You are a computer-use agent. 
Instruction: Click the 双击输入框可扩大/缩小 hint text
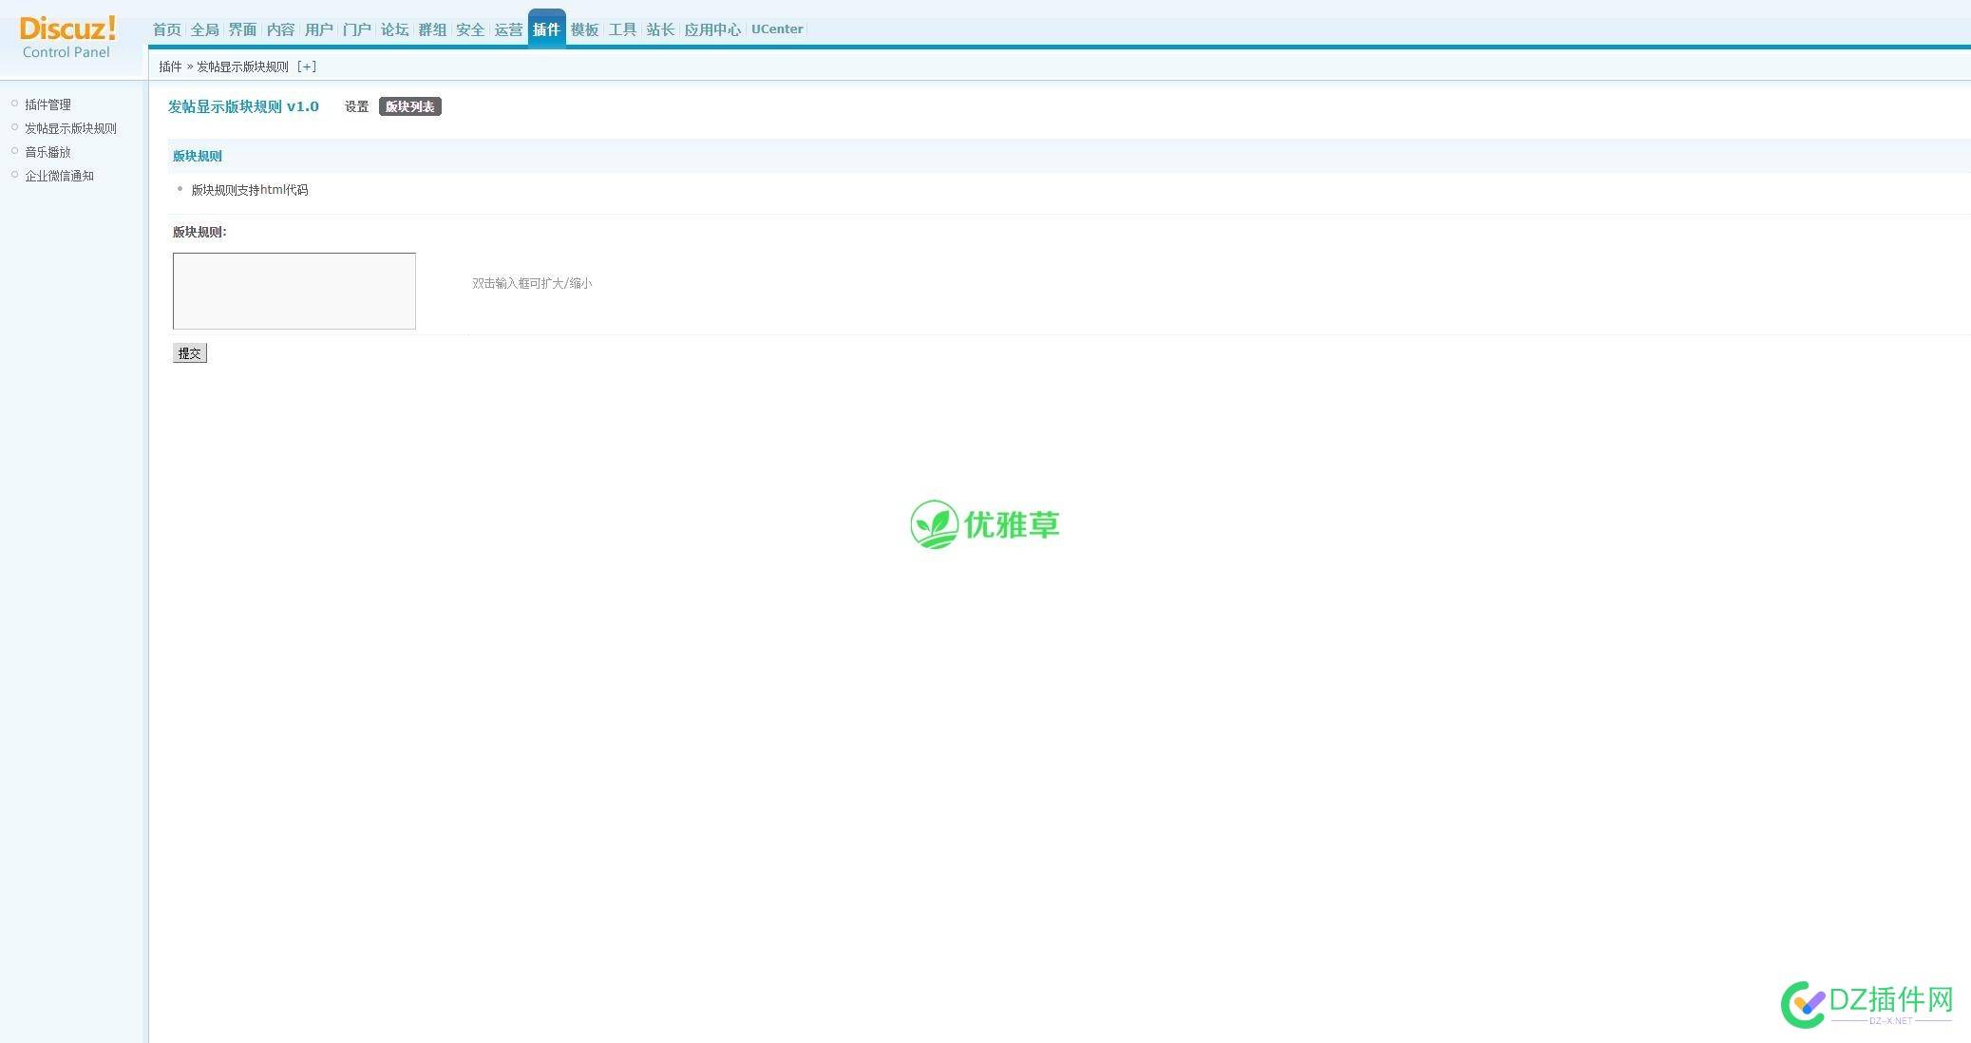point(532,283)
